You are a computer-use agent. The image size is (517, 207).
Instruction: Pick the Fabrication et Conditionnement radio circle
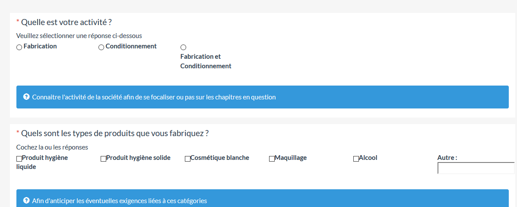183,47
